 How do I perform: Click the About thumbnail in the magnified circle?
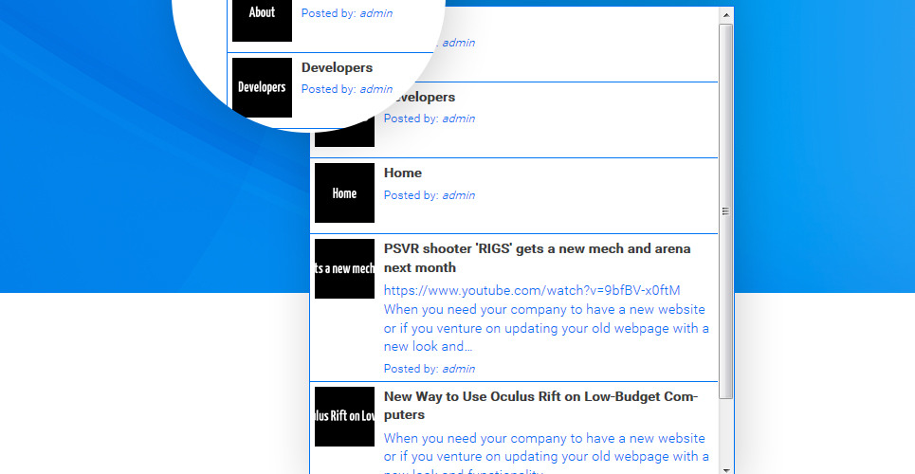click(262, 13)
